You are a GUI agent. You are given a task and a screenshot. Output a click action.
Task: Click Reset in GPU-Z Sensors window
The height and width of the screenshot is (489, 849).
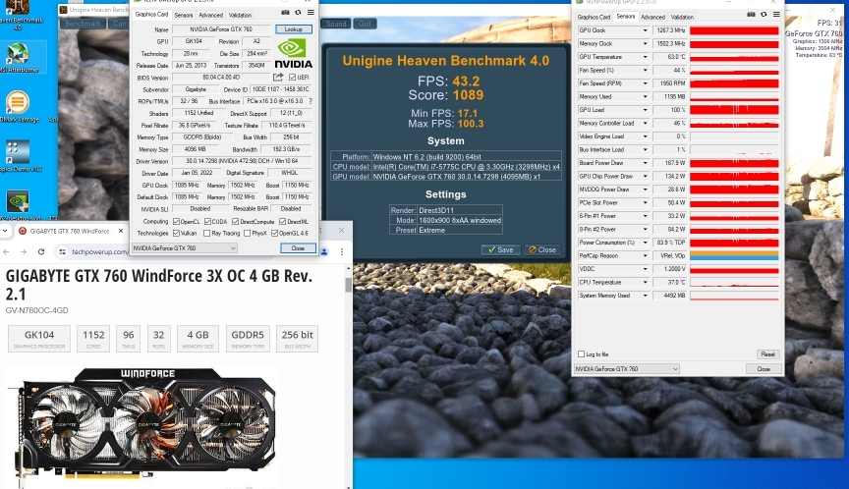tap(767, 354)
